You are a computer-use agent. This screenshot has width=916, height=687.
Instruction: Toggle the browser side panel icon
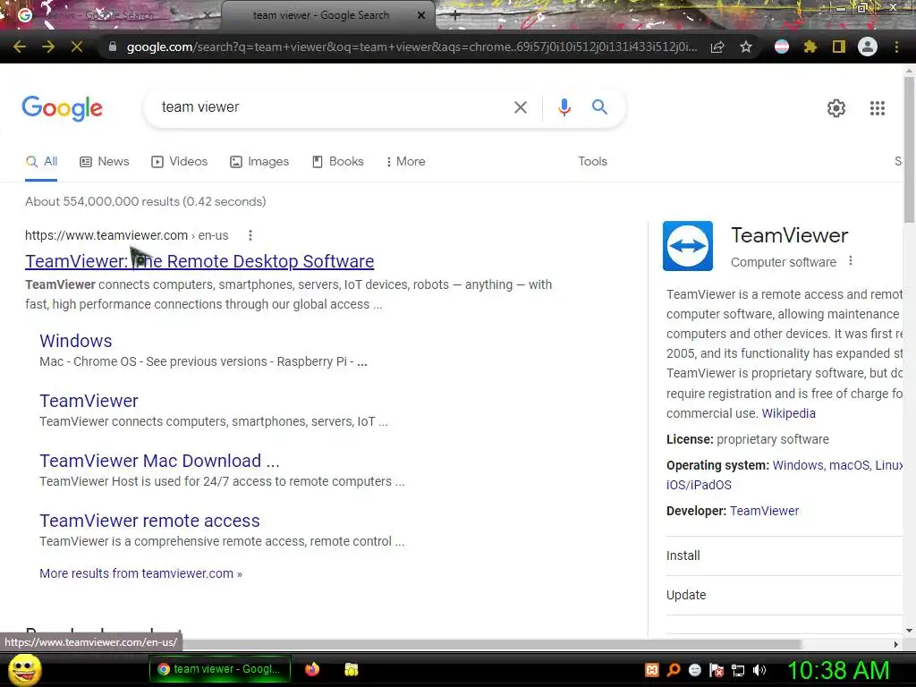pos(839,47)
